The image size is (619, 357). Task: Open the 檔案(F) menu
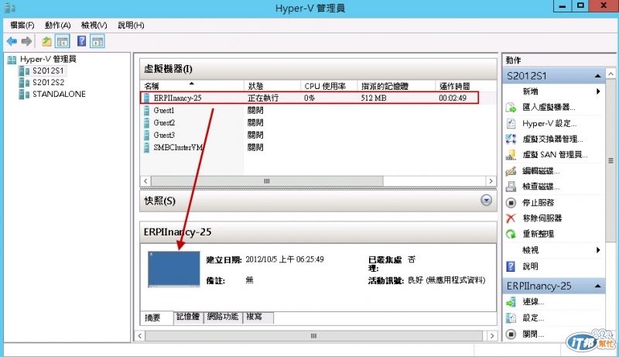22,26
